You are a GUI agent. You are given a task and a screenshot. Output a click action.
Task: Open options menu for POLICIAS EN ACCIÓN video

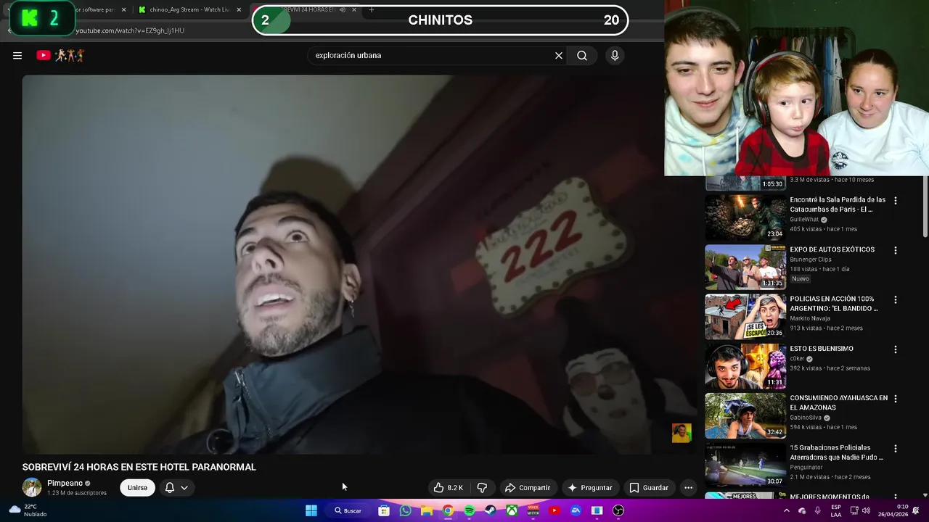click(895, 299)
